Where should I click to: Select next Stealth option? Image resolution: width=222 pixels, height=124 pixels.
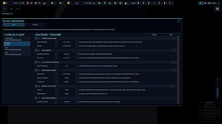(77, 90)
